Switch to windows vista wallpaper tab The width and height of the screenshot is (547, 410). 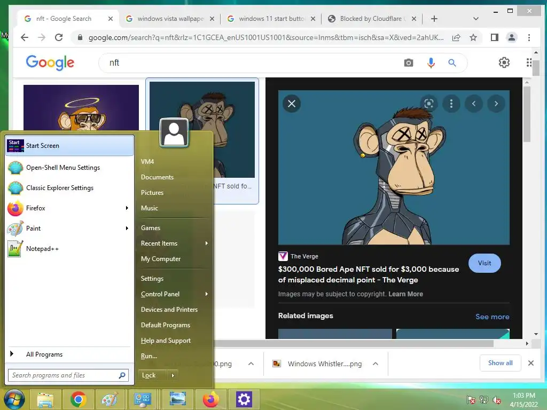[169, 19]
